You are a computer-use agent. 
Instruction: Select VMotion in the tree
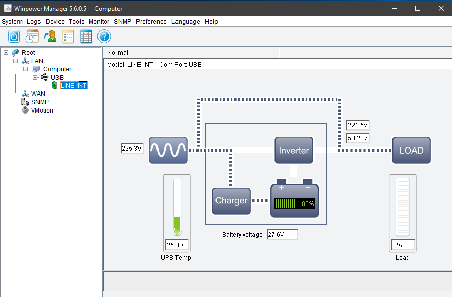42,110
